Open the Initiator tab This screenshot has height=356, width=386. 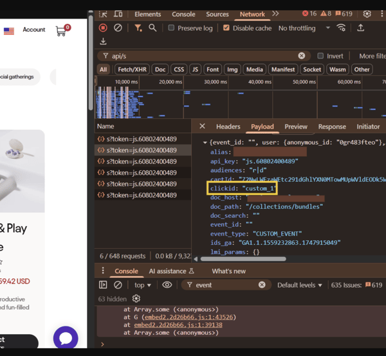(x=368, y=127)
